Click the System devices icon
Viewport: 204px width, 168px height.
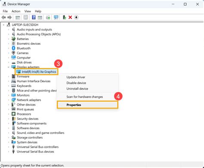[x=13, y=142]
